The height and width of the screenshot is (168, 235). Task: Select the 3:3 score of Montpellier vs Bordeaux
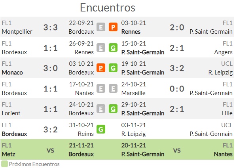coord(51,27)
